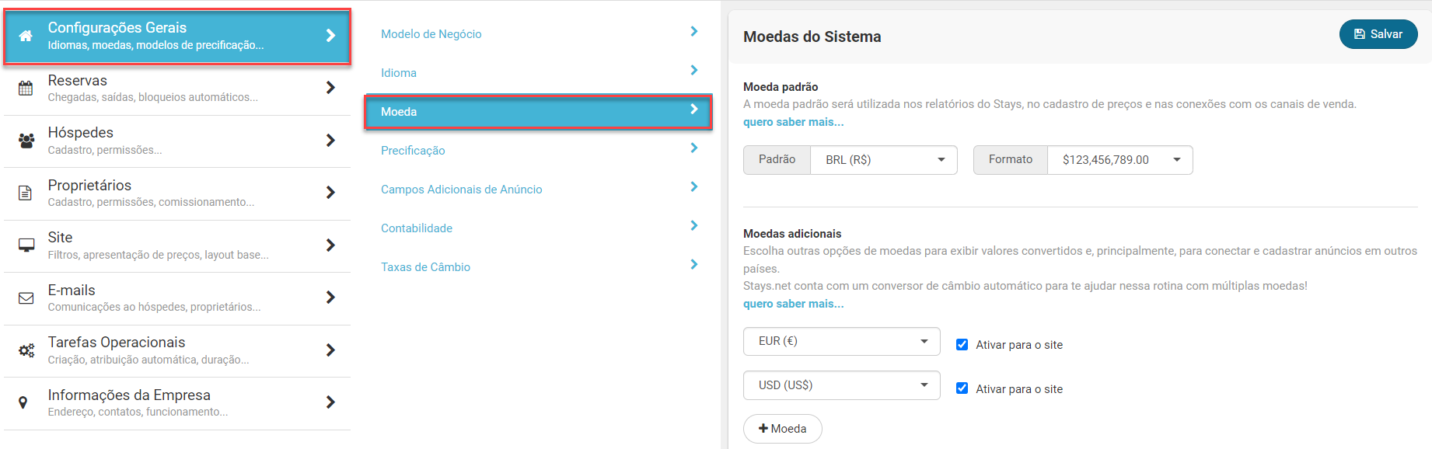Viewport: 1432px width, 449px height.
Task: Click the map pin icon for Informações da Empresa
Action: 23,402
